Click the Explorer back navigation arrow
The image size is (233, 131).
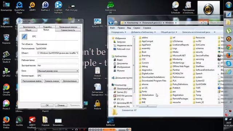click(111, 23)
